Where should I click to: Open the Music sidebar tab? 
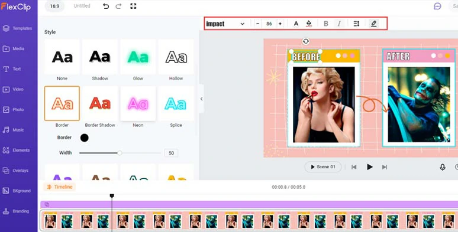[x=13, y=130]
